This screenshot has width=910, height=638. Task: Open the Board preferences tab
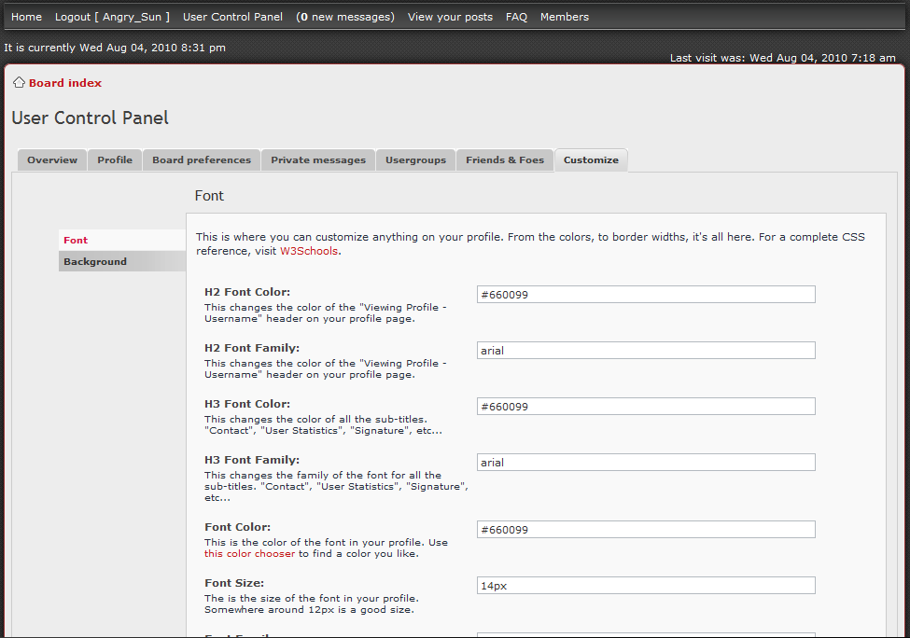click(x=202, y=160)
